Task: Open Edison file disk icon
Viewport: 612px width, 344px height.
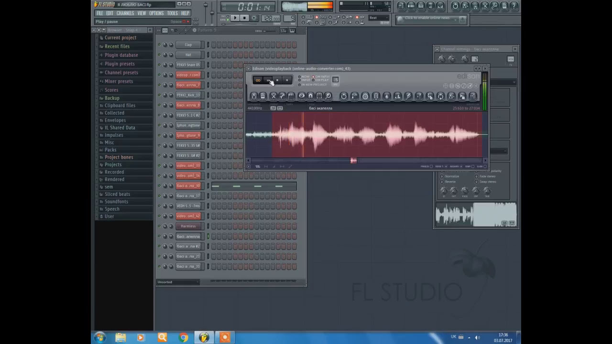Action: coord(254,96)
